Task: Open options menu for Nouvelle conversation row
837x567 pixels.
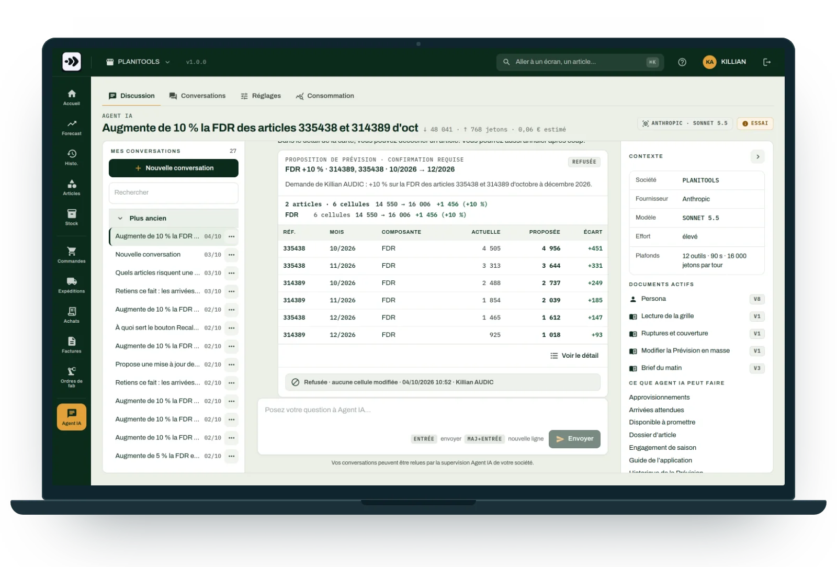Action: 232,255
